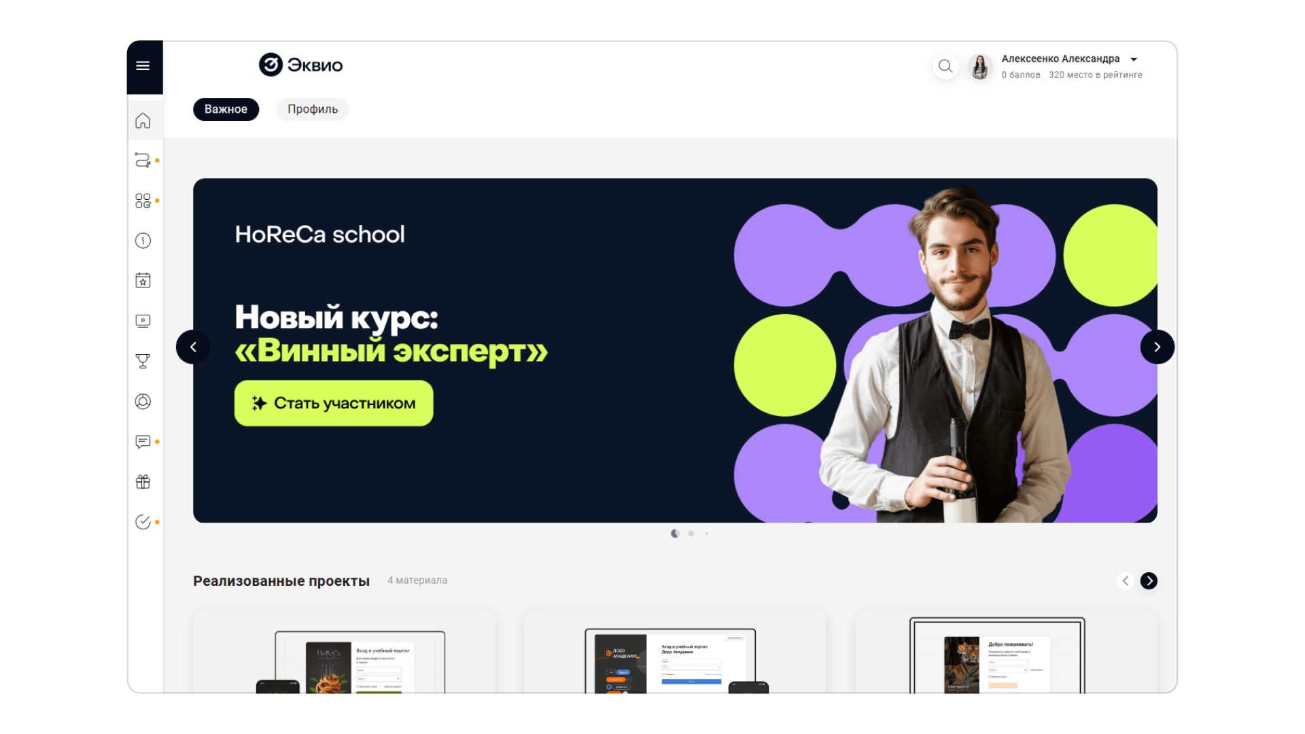
Task: Click the 320 место в рейтинге text
Action: (x=1095, y=75)
